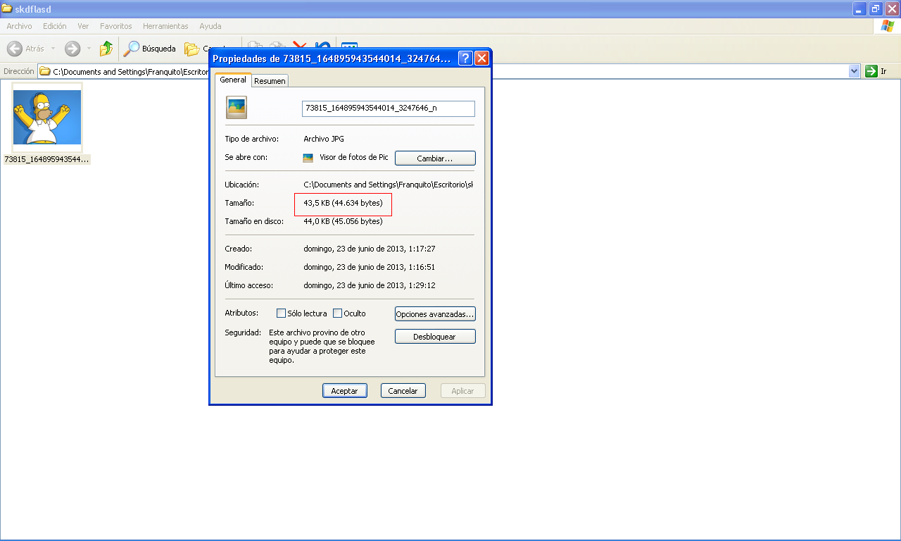The height and width of the screenshot is (541, 901).
Task: Click the red X delete toolbar icon
Action: 300,45
